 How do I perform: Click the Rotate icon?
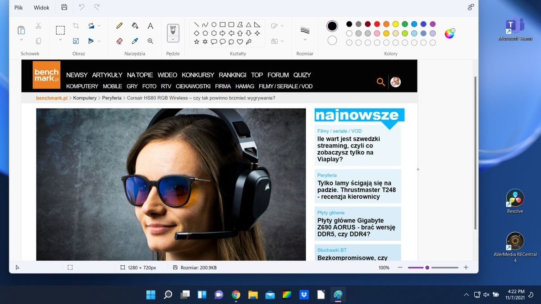click(91, 26)
